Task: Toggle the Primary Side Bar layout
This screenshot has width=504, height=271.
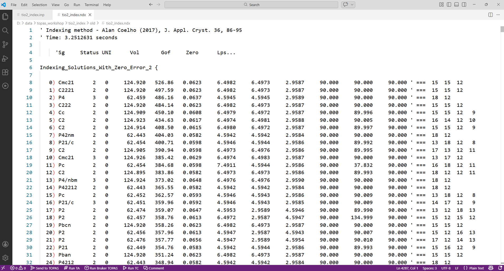Action: [x=449, y=4]
